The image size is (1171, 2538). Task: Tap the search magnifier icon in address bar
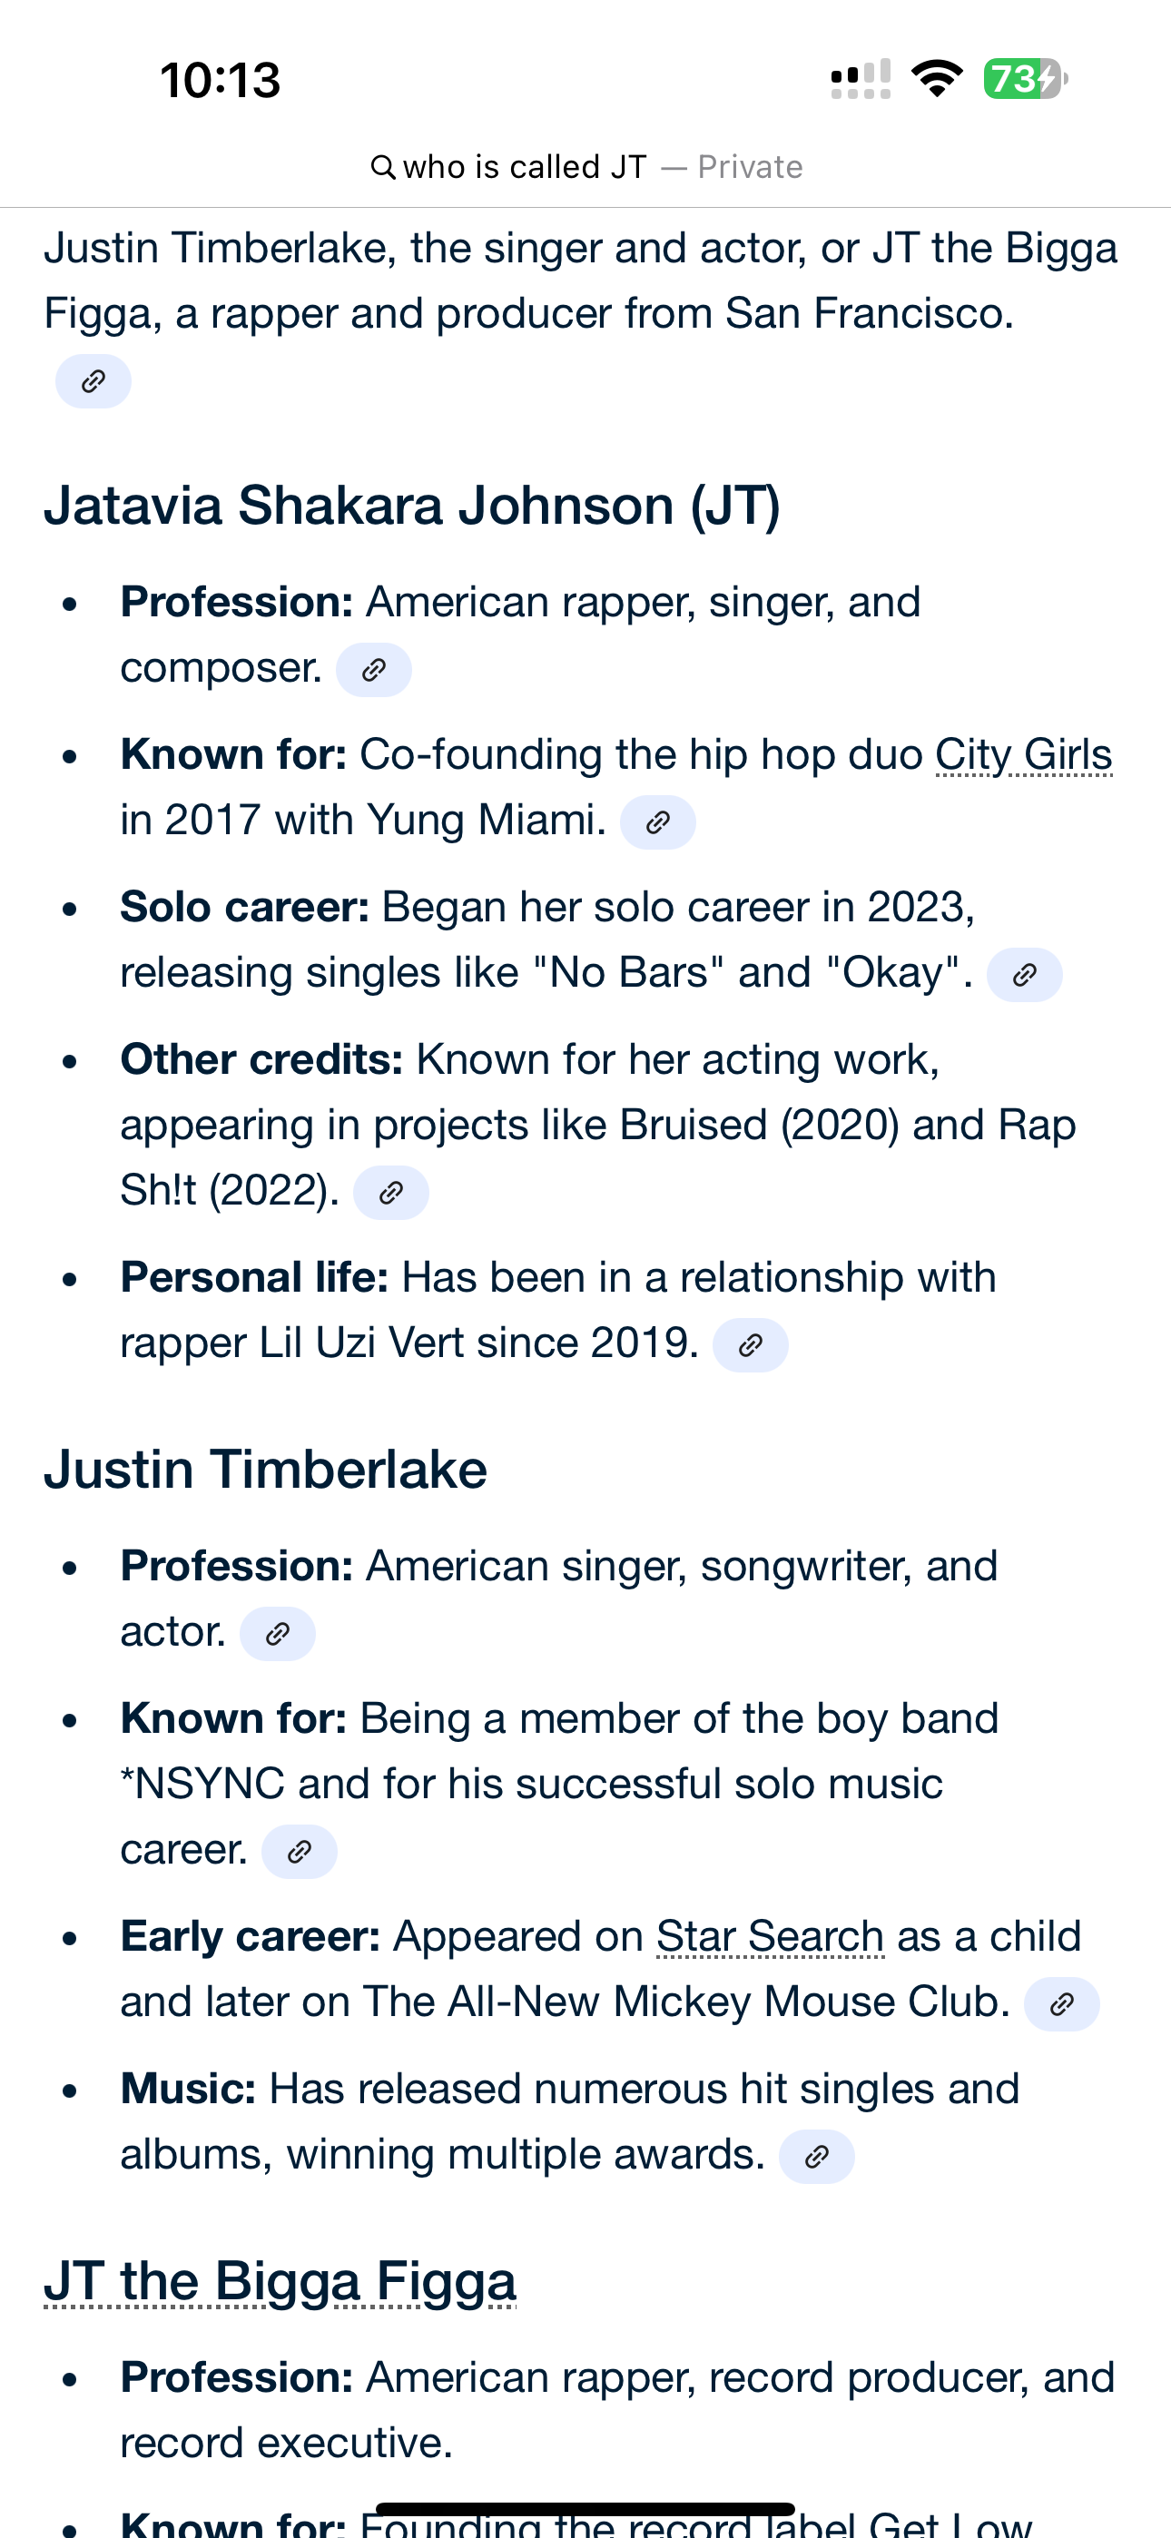(x=382, y=166)
